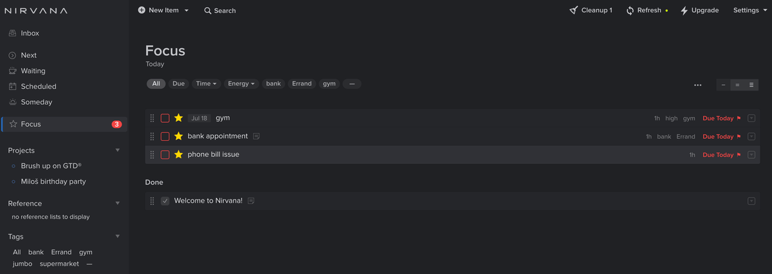The width and height of the screenshot is (772, 274).
Task: Click the Cleanup broom icon
Action: [x=574, y=10]
